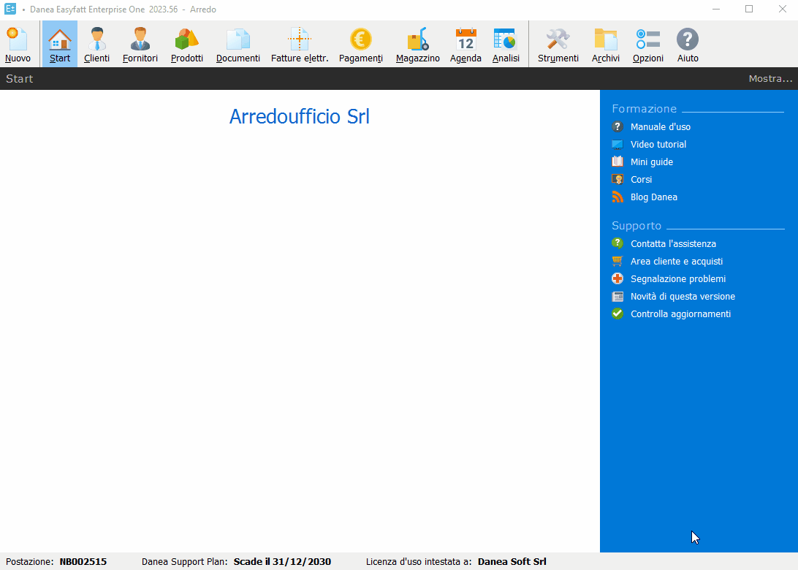The image size is (798, 570).
Task: Open Contatta l'assistenza link
Action: (x=673, y=244)
